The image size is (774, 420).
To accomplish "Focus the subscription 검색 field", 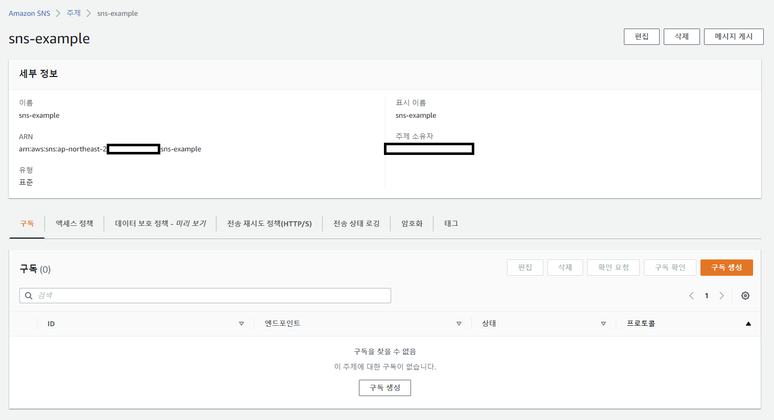I will tap(205, 296).
